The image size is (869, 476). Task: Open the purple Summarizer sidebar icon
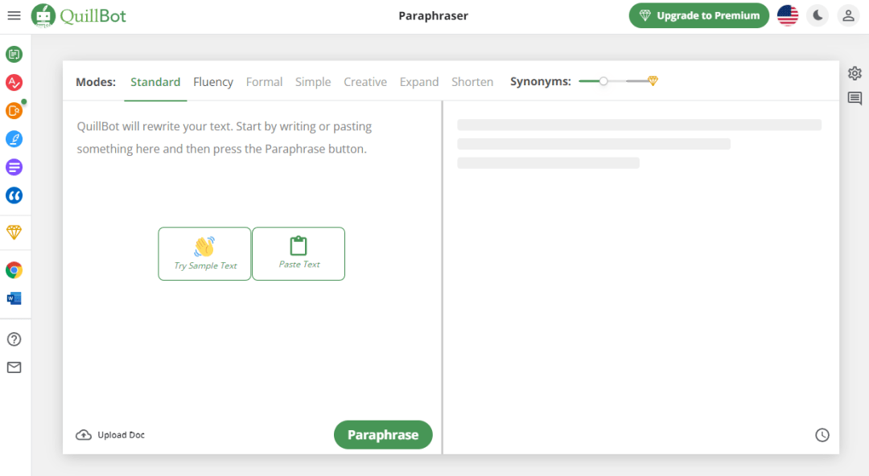tap(14, 166)
